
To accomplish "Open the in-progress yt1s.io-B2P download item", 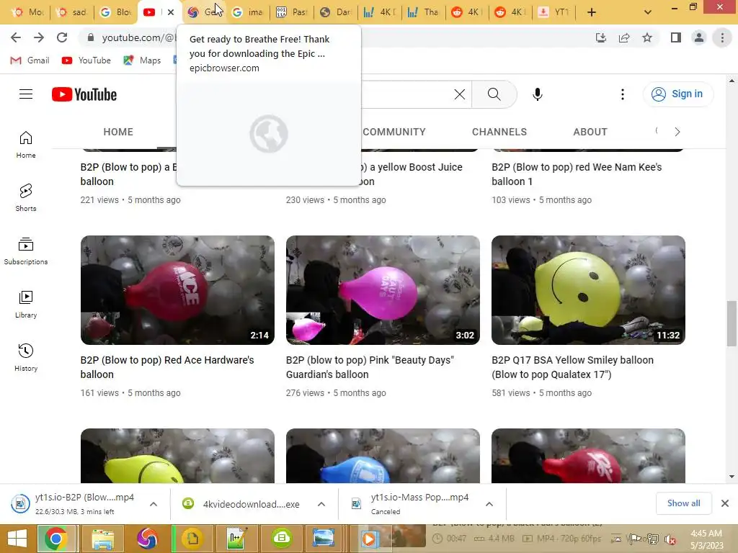I will 75,503.
